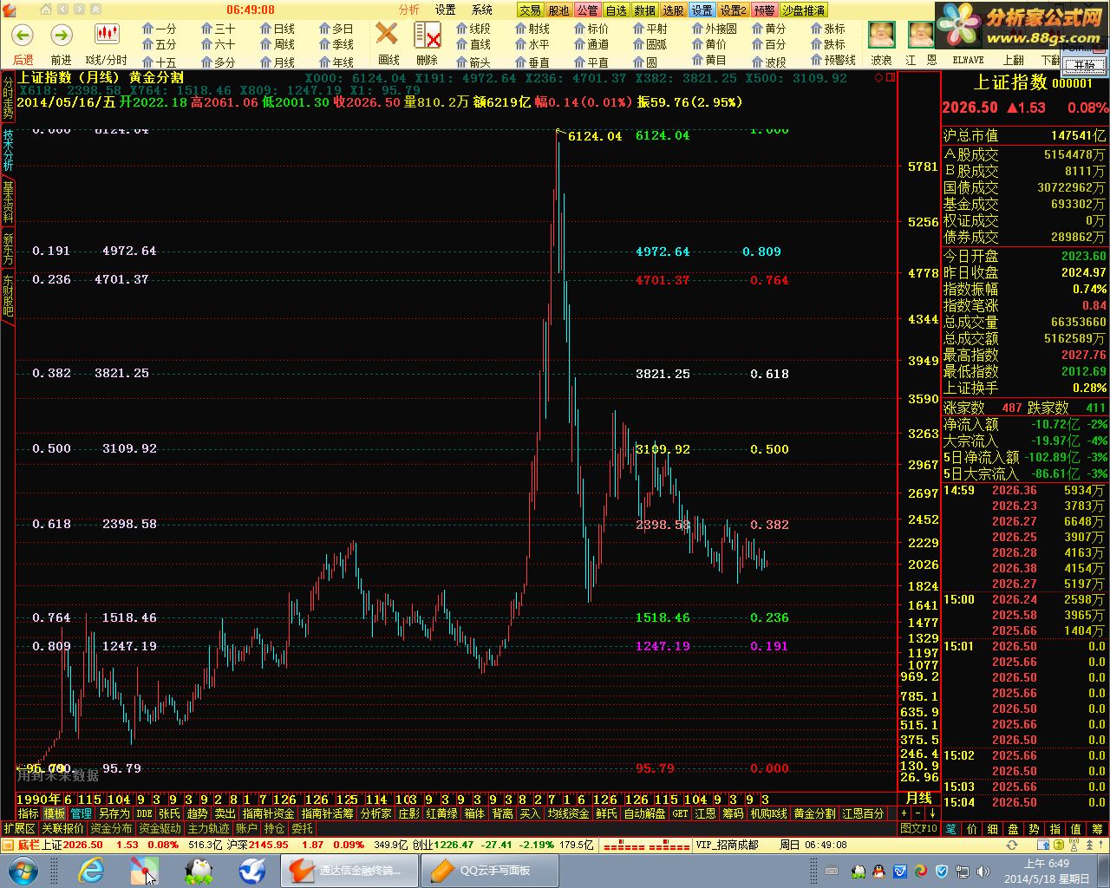Select 一分 one-minute period
The image size is (1110, 888).
coord(159,29)
